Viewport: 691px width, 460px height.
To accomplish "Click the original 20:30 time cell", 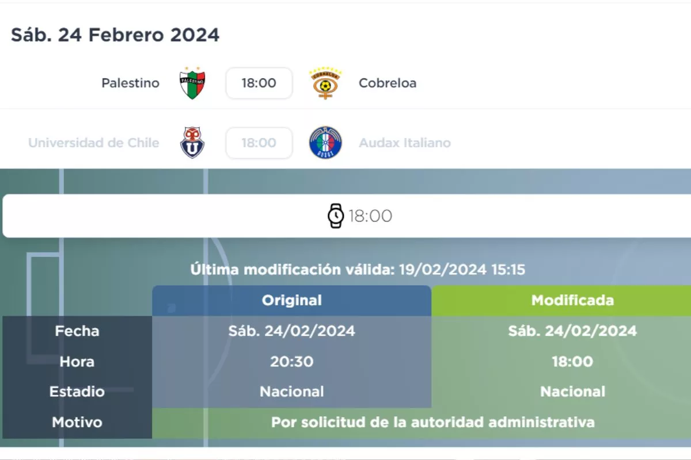I will (292, 362).
